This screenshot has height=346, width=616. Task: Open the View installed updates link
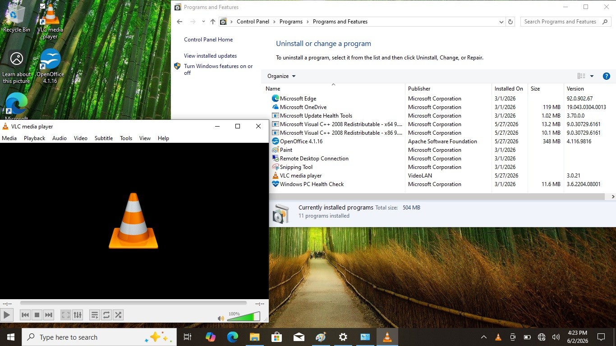210,56
